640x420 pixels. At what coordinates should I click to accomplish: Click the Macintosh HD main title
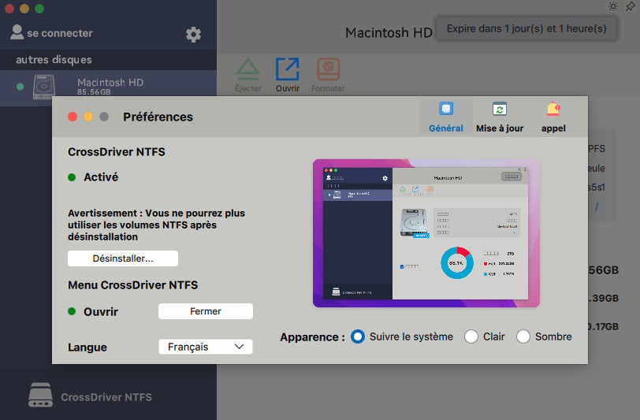(x=389, y=32)
